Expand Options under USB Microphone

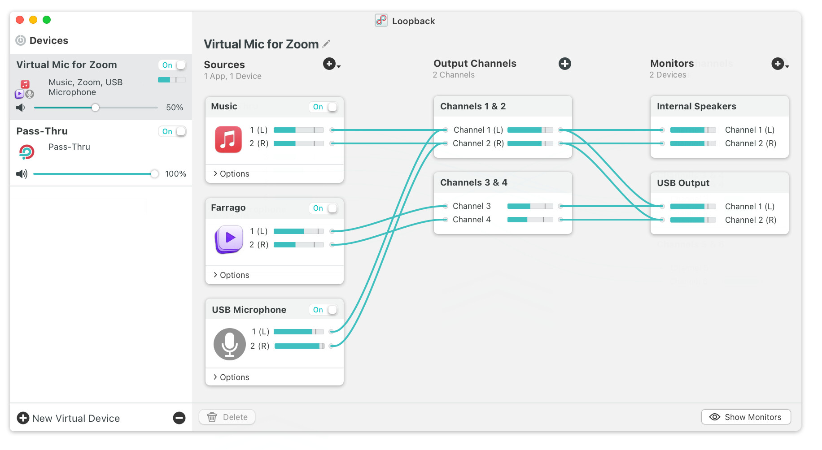(231, 377)
